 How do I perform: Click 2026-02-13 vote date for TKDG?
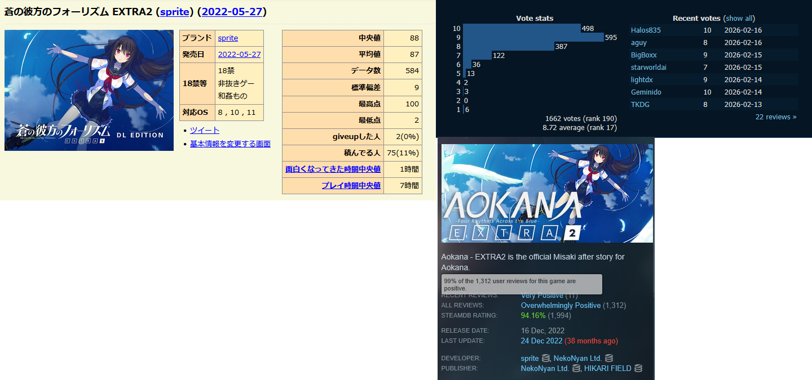pos(743,105)
